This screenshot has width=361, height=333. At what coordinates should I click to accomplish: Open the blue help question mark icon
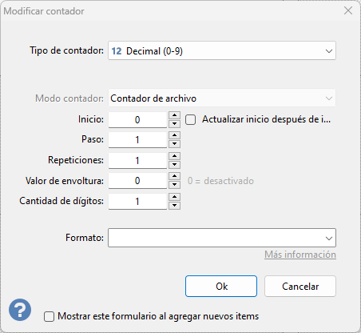click(20, 310)
